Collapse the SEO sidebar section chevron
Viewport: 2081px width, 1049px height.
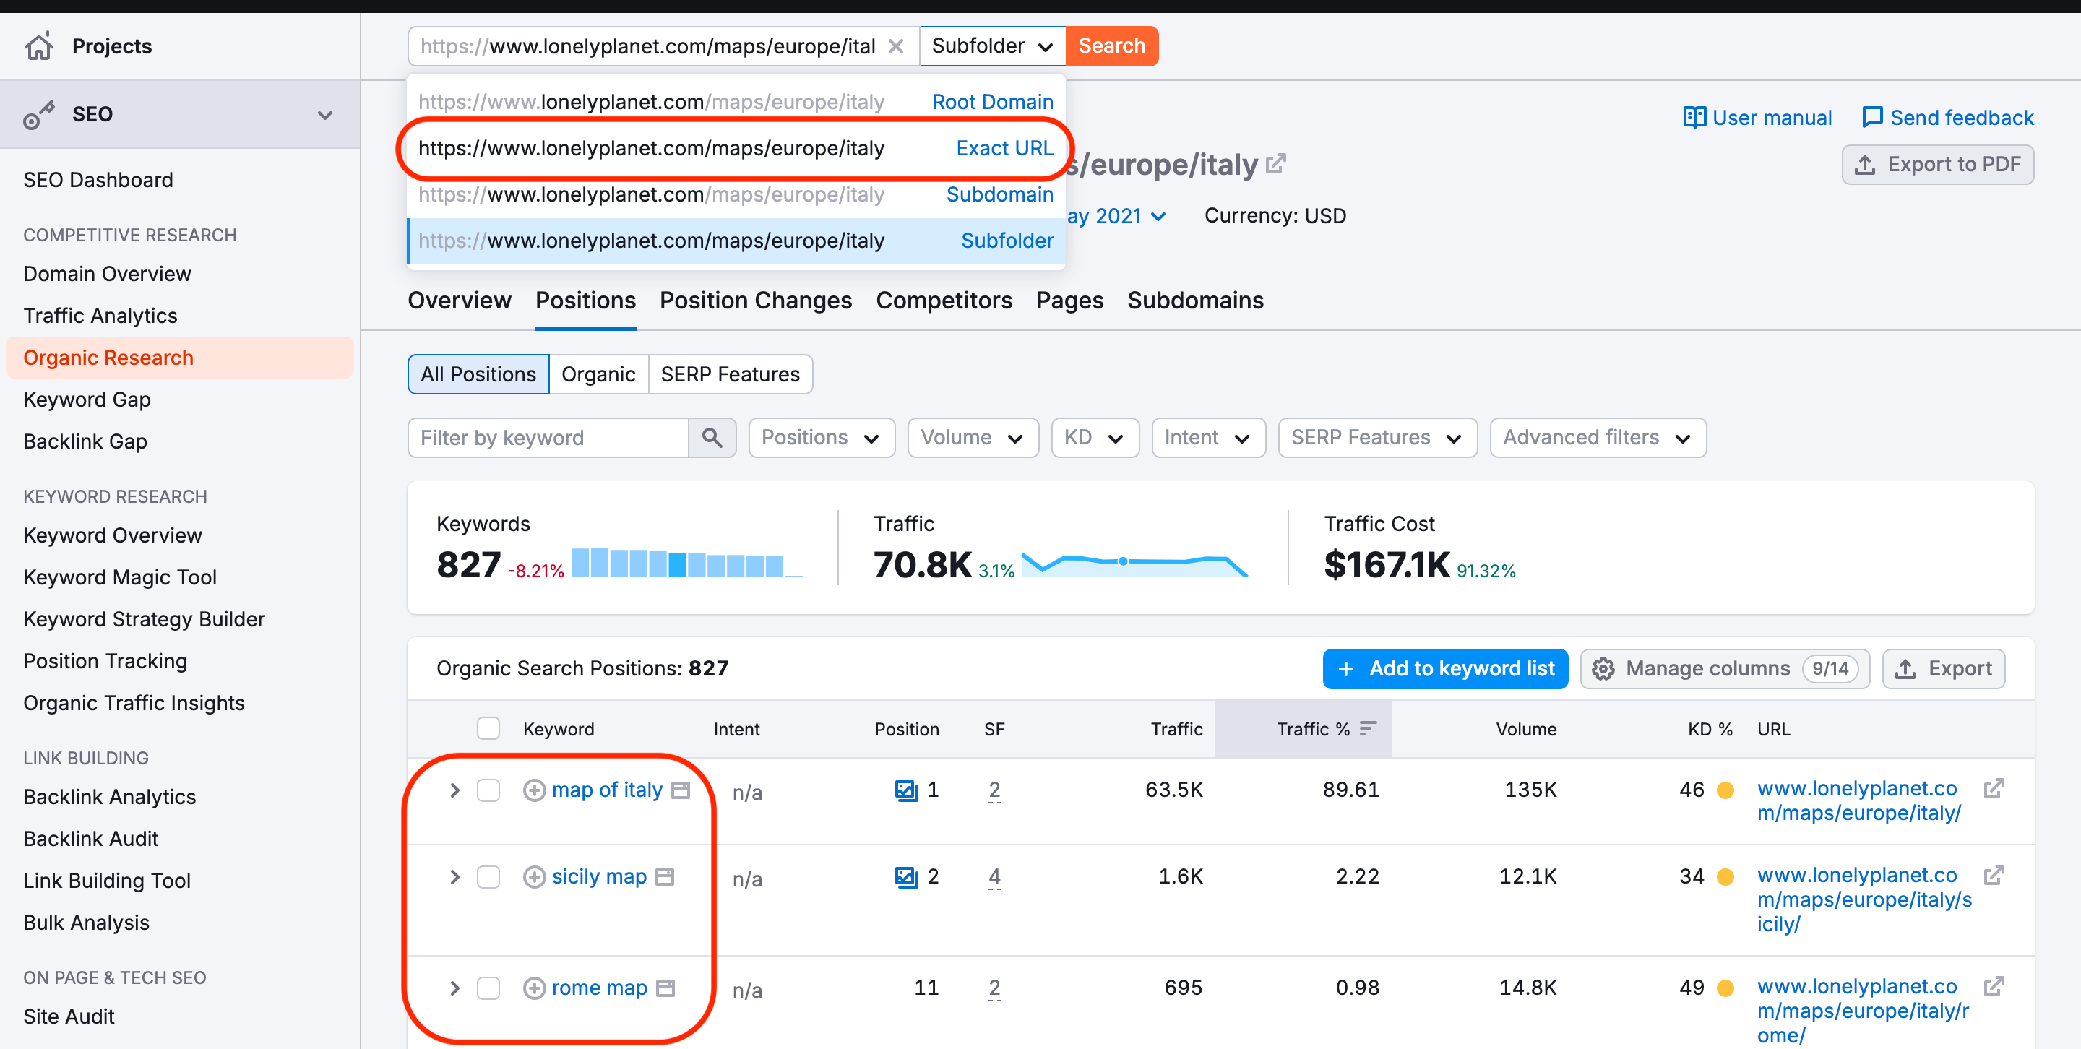324,115
